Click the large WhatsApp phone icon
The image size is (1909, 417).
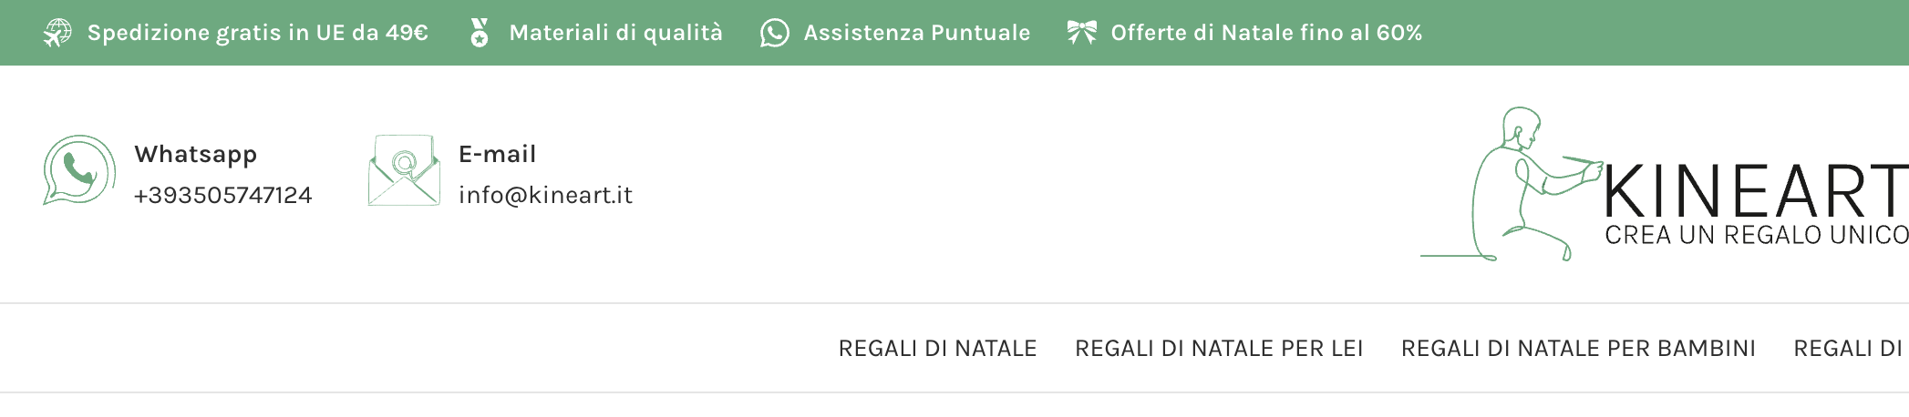point(79,171)
